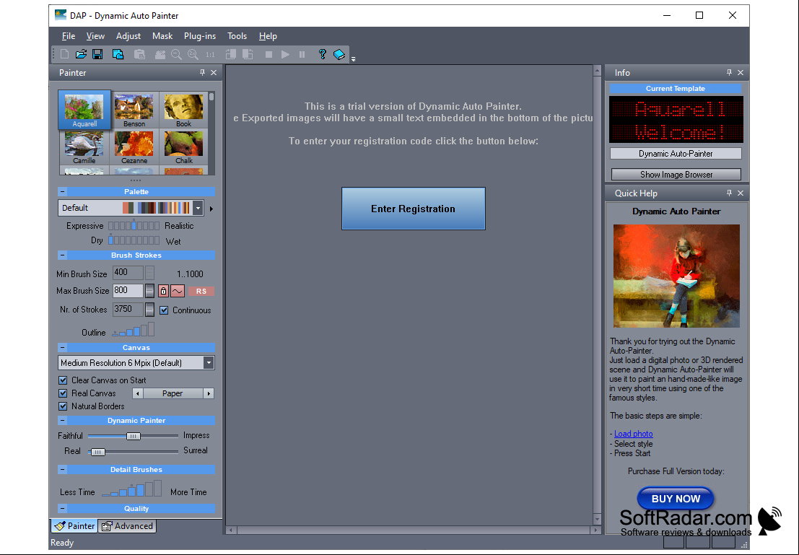This screenshot has width=799, height=555.
Task: Click the Play start painting button
Action: click(x=285, y=54)
